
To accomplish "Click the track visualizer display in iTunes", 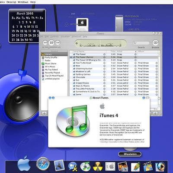I will [100, 43].
